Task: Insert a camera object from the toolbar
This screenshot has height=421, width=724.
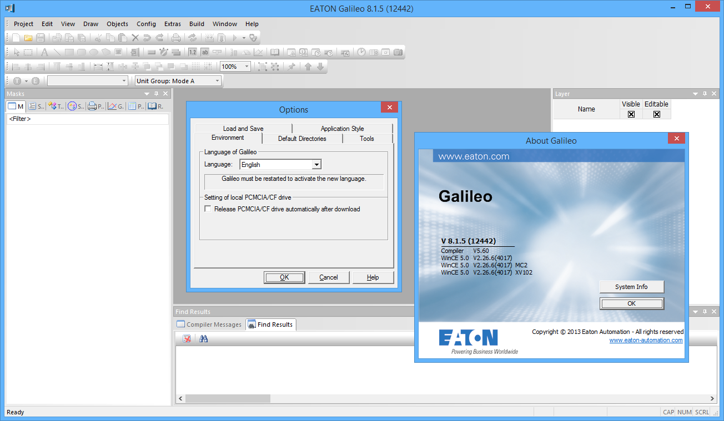Action: click(398, 53)
